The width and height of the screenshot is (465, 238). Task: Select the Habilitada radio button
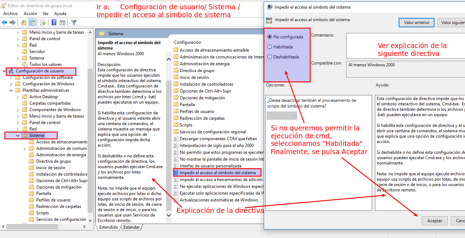coord(270,47)
